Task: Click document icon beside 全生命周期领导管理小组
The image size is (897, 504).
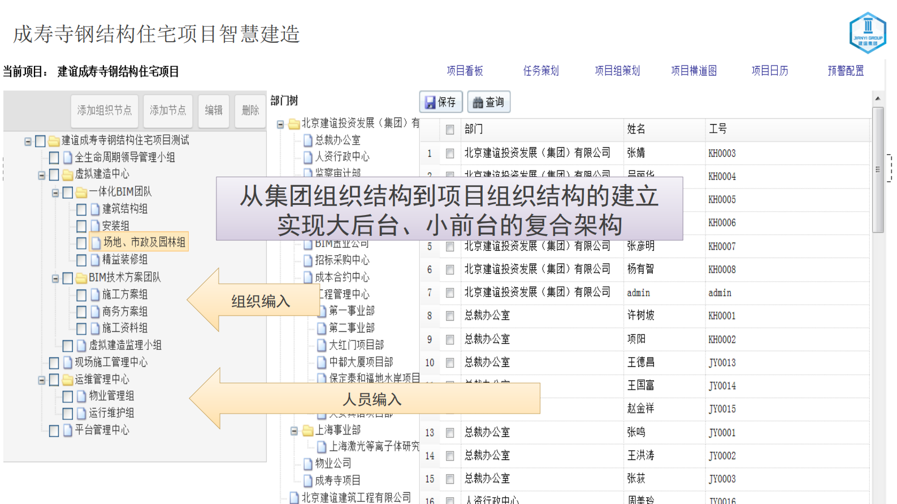Action: (68, 157)
